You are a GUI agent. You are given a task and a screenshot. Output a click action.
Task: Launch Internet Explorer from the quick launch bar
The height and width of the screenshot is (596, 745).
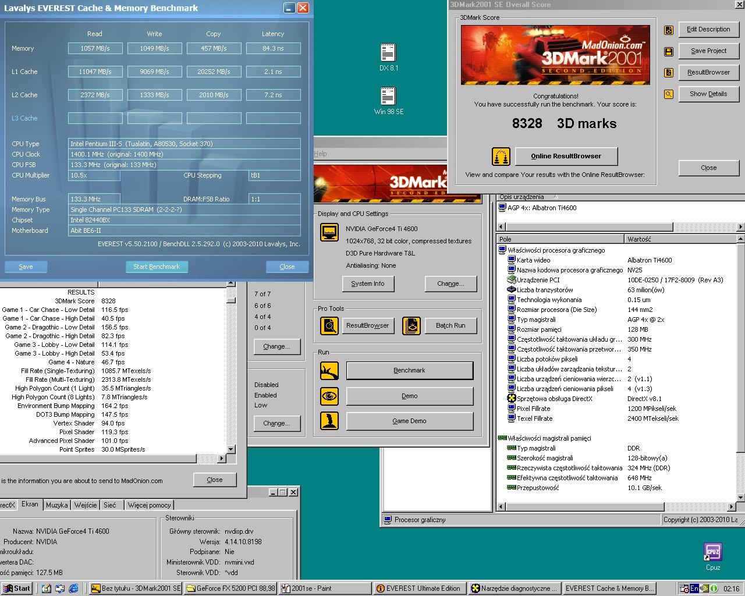[74, 588]
